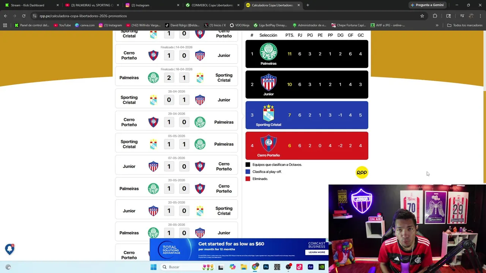Click the Sporting Cristal crest in the standings
Viewport: 486px width, 273px height.
pyautogui.click(x=268, y=113)
